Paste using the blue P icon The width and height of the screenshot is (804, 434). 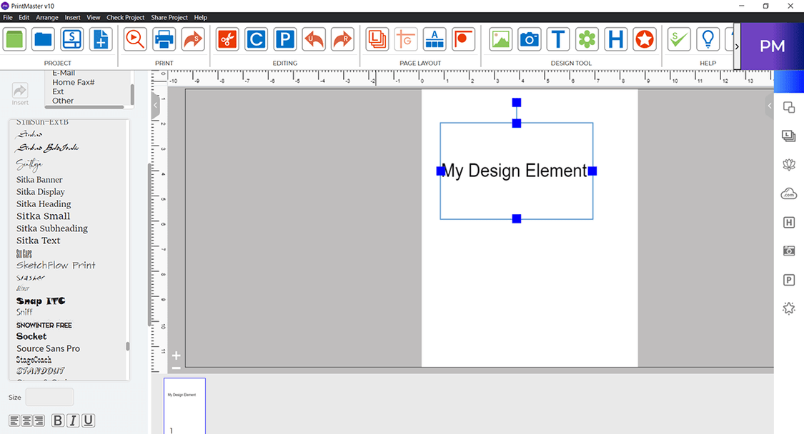284,39
